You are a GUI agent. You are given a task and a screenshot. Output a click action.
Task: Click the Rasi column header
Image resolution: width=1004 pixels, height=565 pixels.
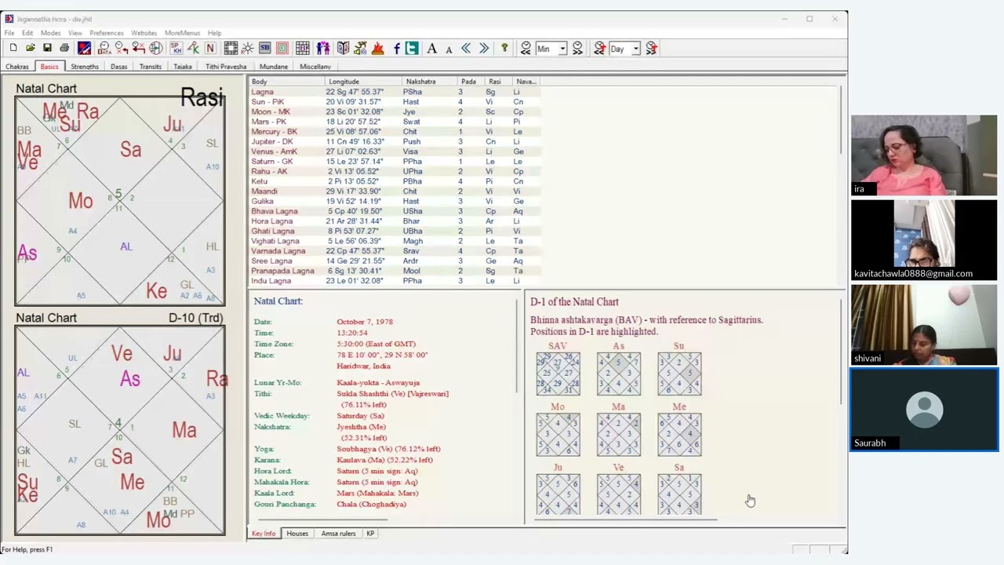[499, 82]
